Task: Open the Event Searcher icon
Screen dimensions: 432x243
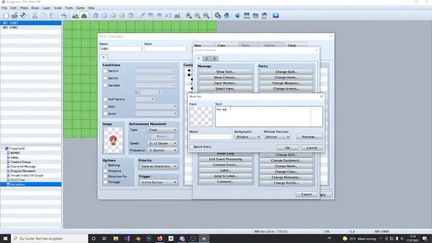Action: point(246,16)
